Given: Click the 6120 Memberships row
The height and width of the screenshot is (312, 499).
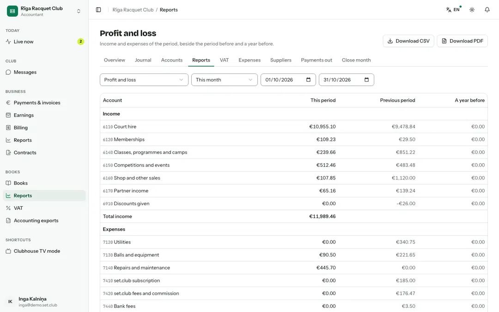Looking at the screenshot, I should 294,140.
